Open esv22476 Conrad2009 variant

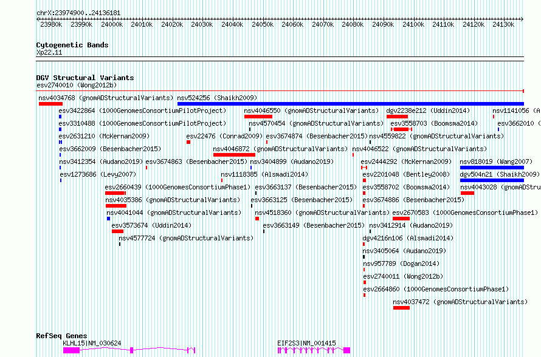225,136
